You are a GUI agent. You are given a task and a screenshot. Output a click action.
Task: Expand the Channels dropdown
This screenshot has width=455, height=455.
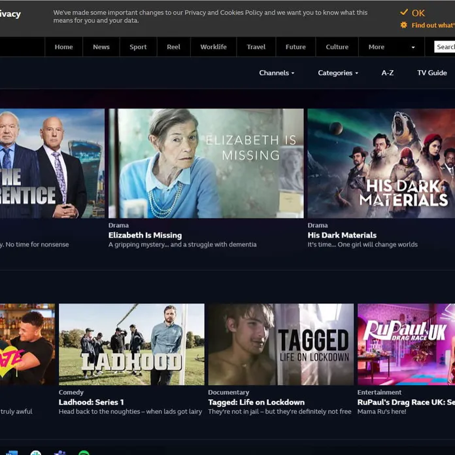pyautogui.click(x=277, y=73)
